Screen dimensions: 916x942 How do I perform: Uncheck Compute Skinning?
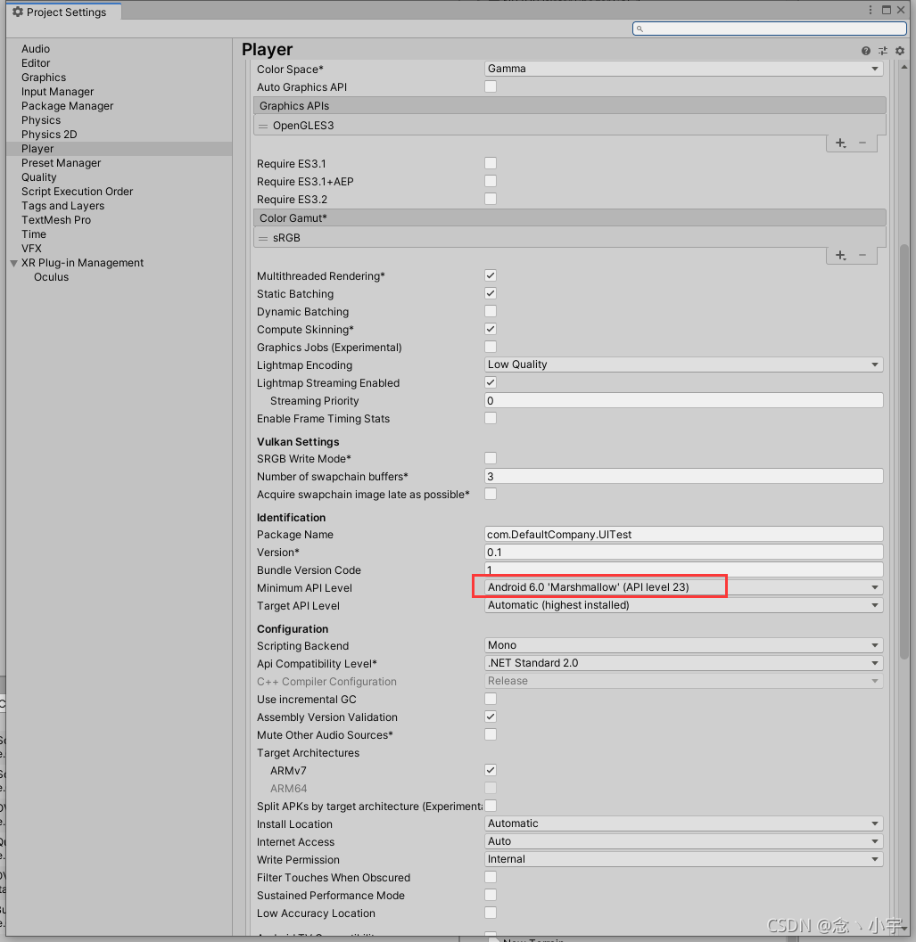(491, 329)
